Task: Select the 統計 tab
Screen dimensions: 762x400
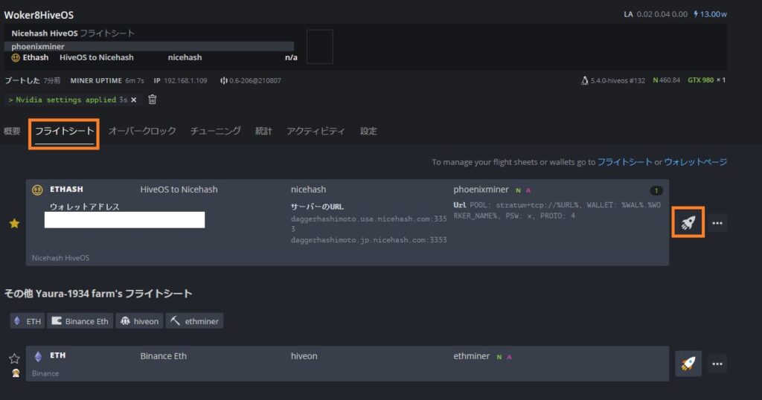Action: pyautogui.click(x=263, y=131)
